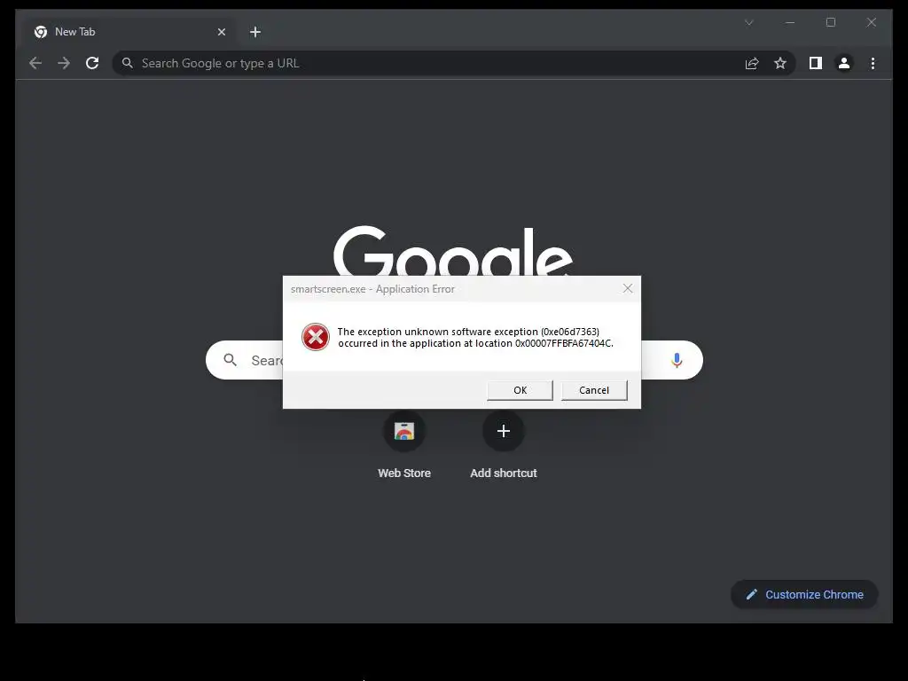Bookmark this tab with the star icon
Image resolution: width=908 pixels, height=681 pixels.
click(x=780, y=63)
